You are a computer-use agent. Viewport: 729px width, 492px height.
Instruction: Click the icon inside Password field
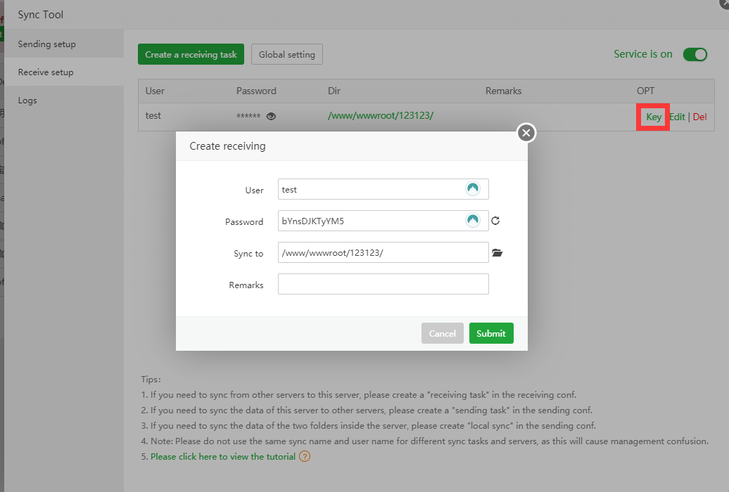pyautogui.click(x=473, y=221)
